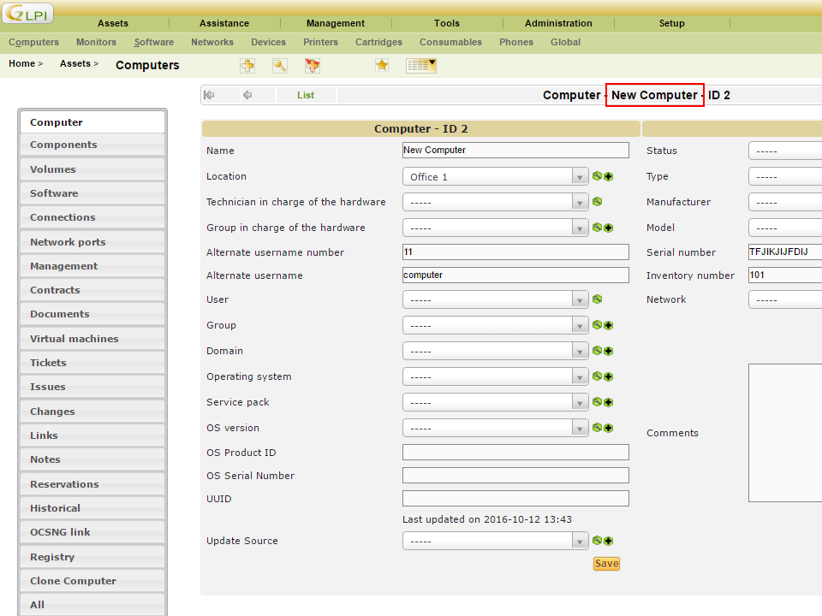Click the bookmark star icon
This screenshot has width=822, height=616.
(x=382, y=66)
